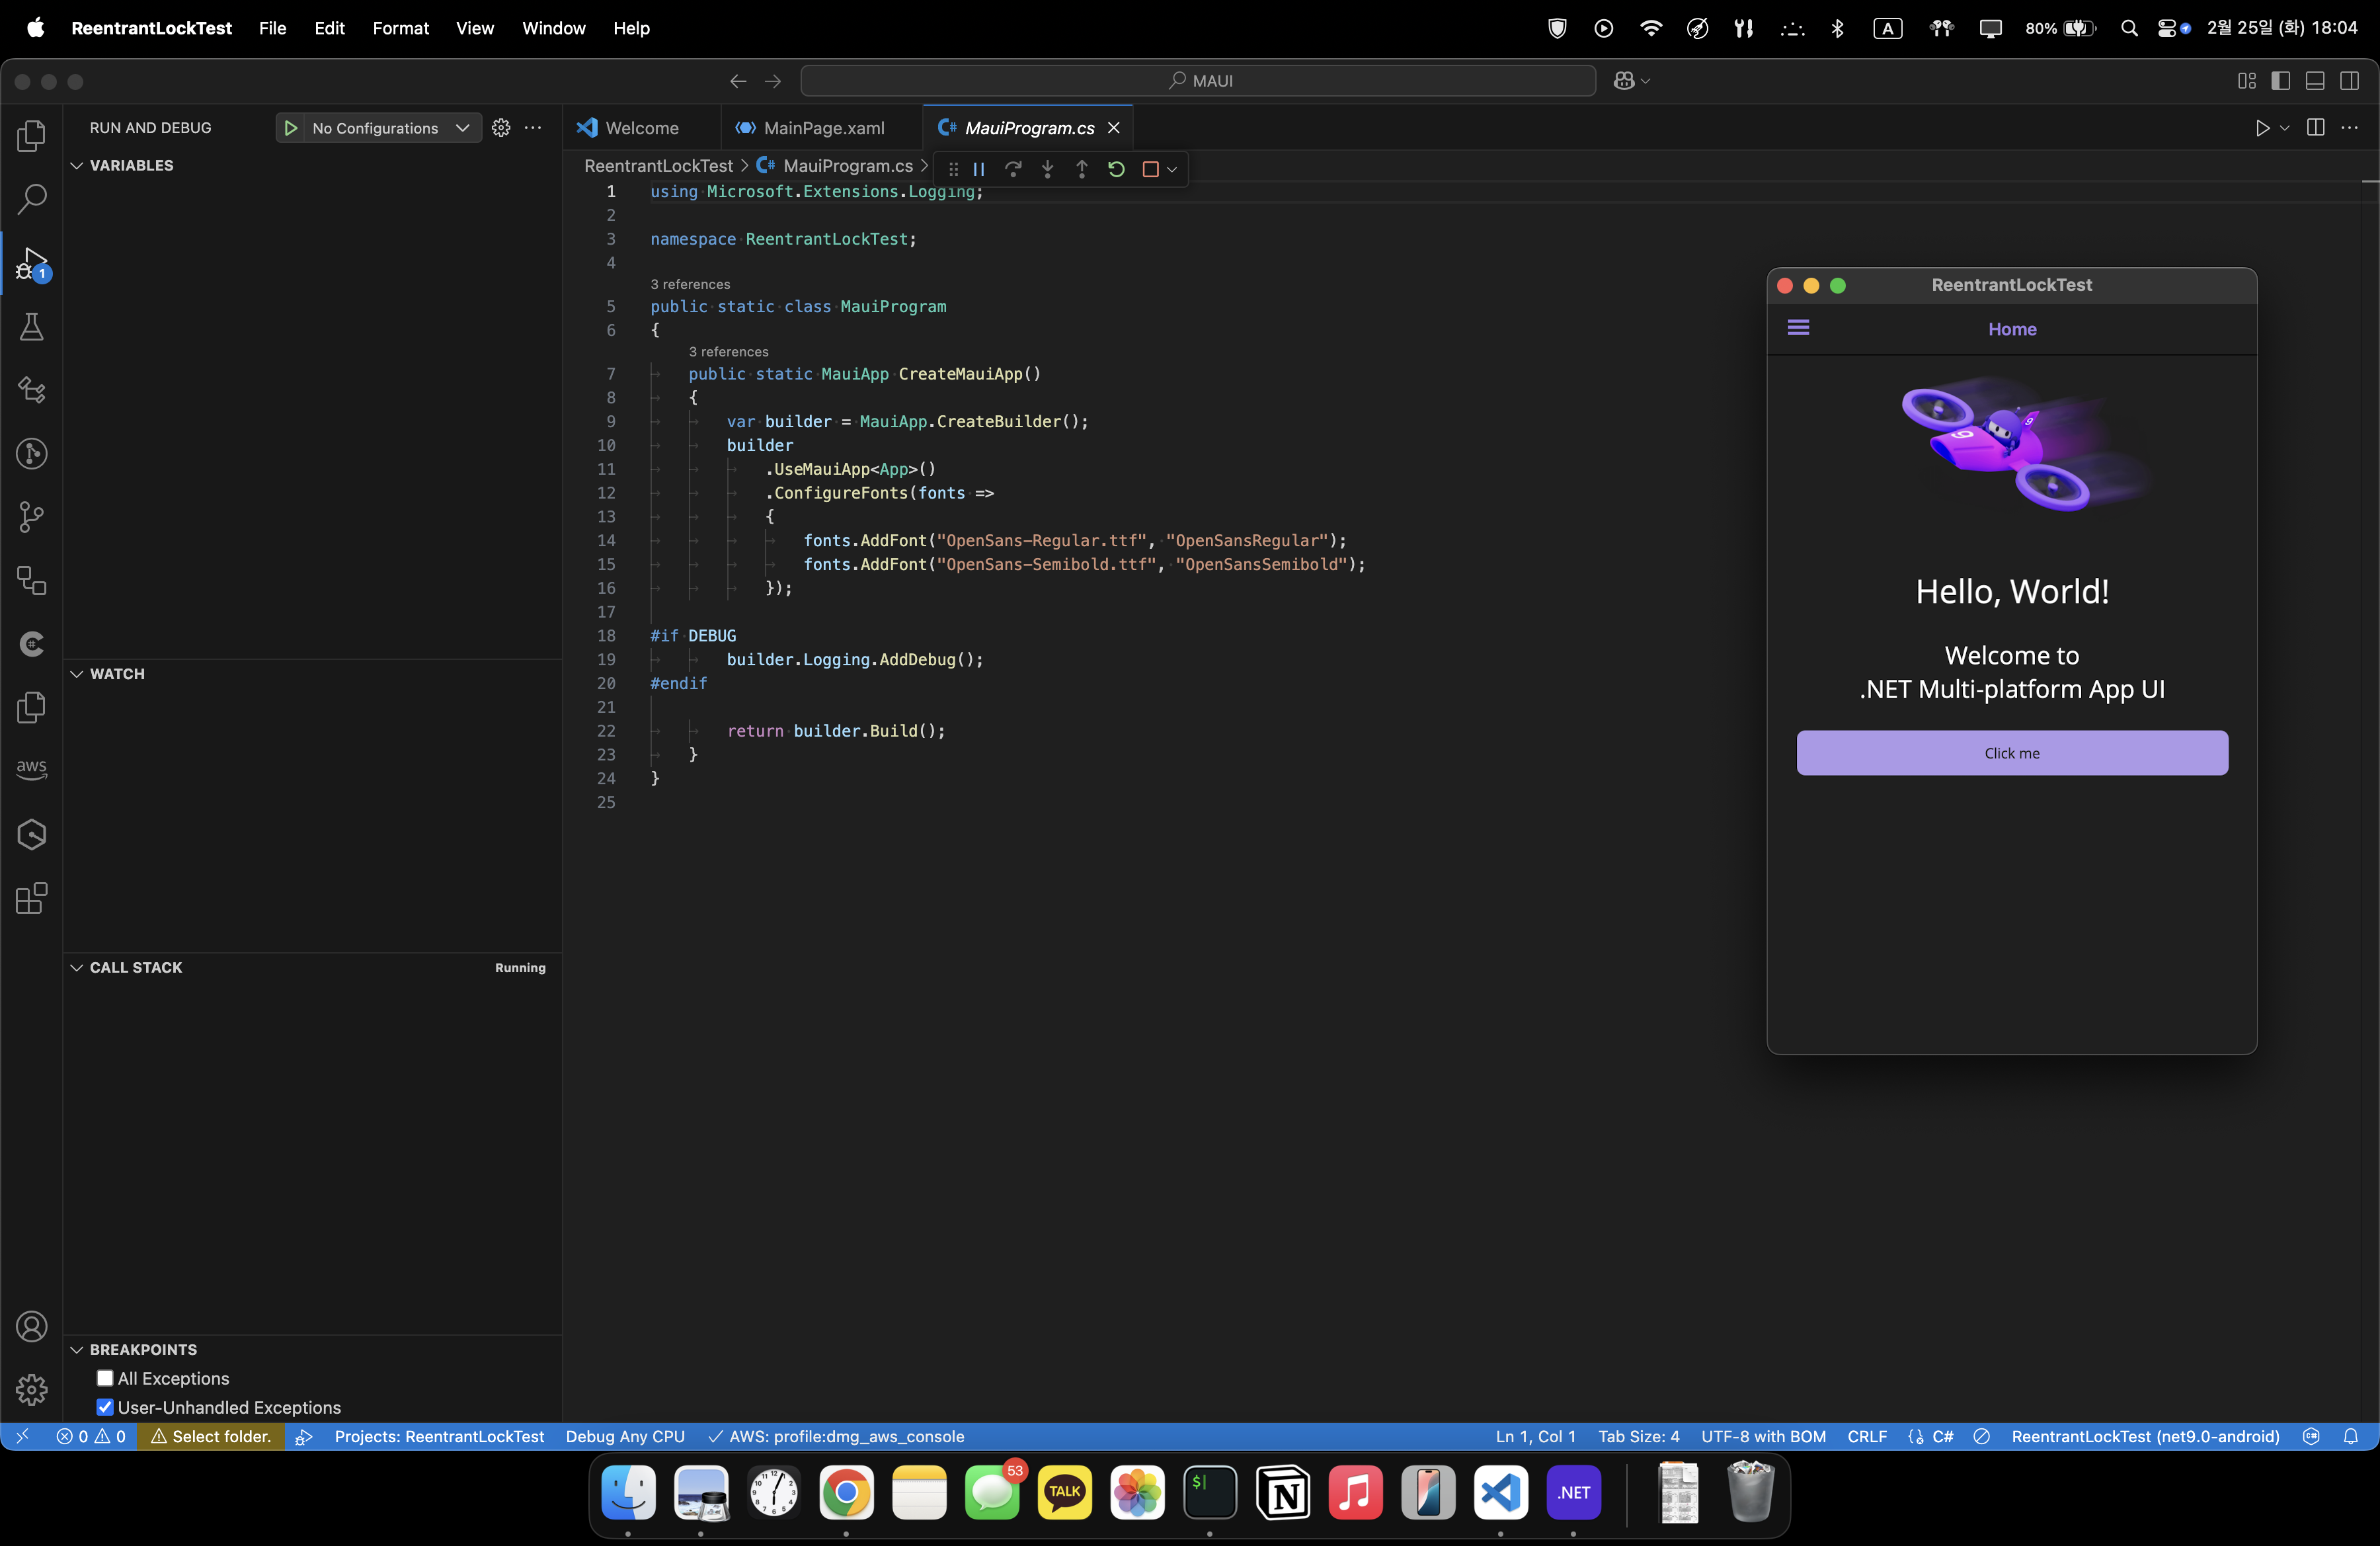2380x1546 pixels.
Task: Restart the debugger with green icon
Action: 1116,169
